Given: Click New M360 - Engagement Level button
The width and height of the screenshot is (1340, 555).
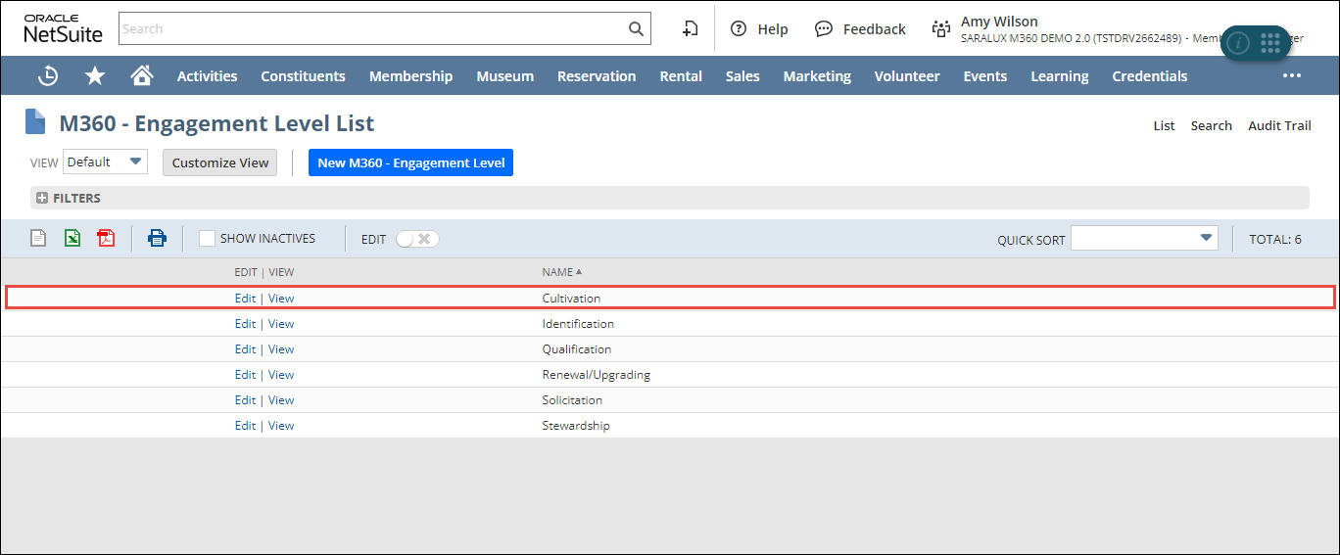Looking at the screenshot, I should [410, 162].
